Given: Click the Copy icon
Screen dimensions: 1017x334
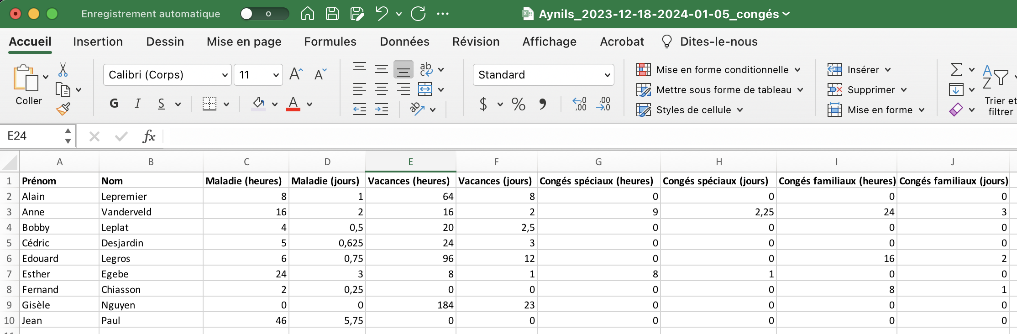Looking at the screenshot, I should (63, 89).
